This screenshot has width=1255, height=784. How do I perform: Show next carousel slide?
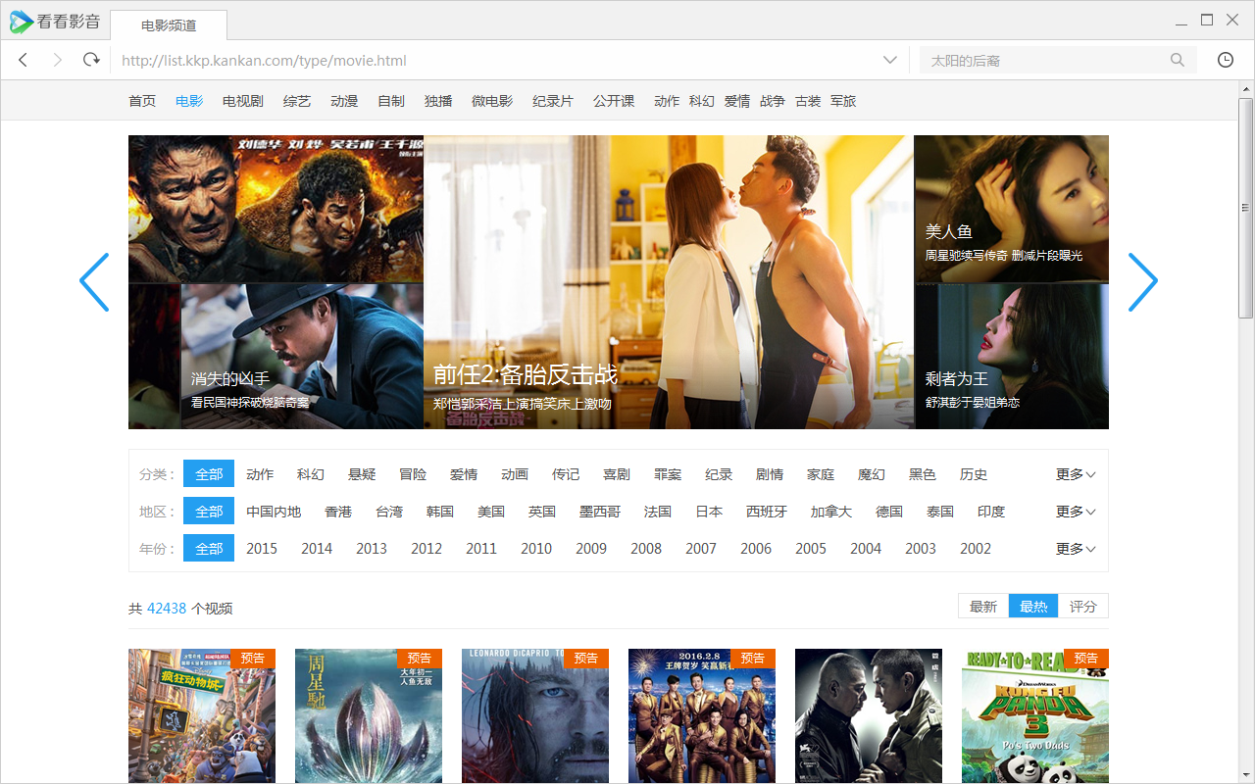click(1143, 282)
